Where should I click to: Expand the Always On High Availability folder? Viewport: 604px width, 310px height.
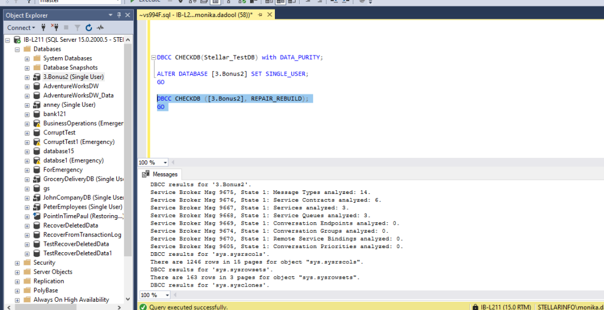point(17,299)
